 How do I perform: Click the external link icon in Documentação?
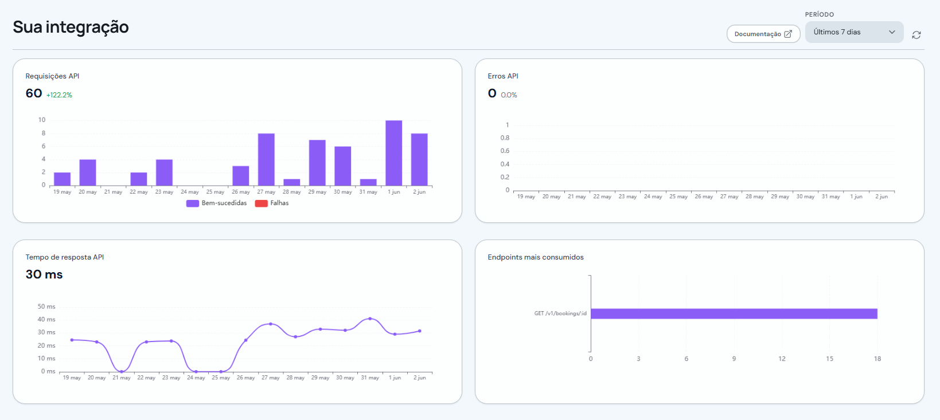[x=788, y=34]
